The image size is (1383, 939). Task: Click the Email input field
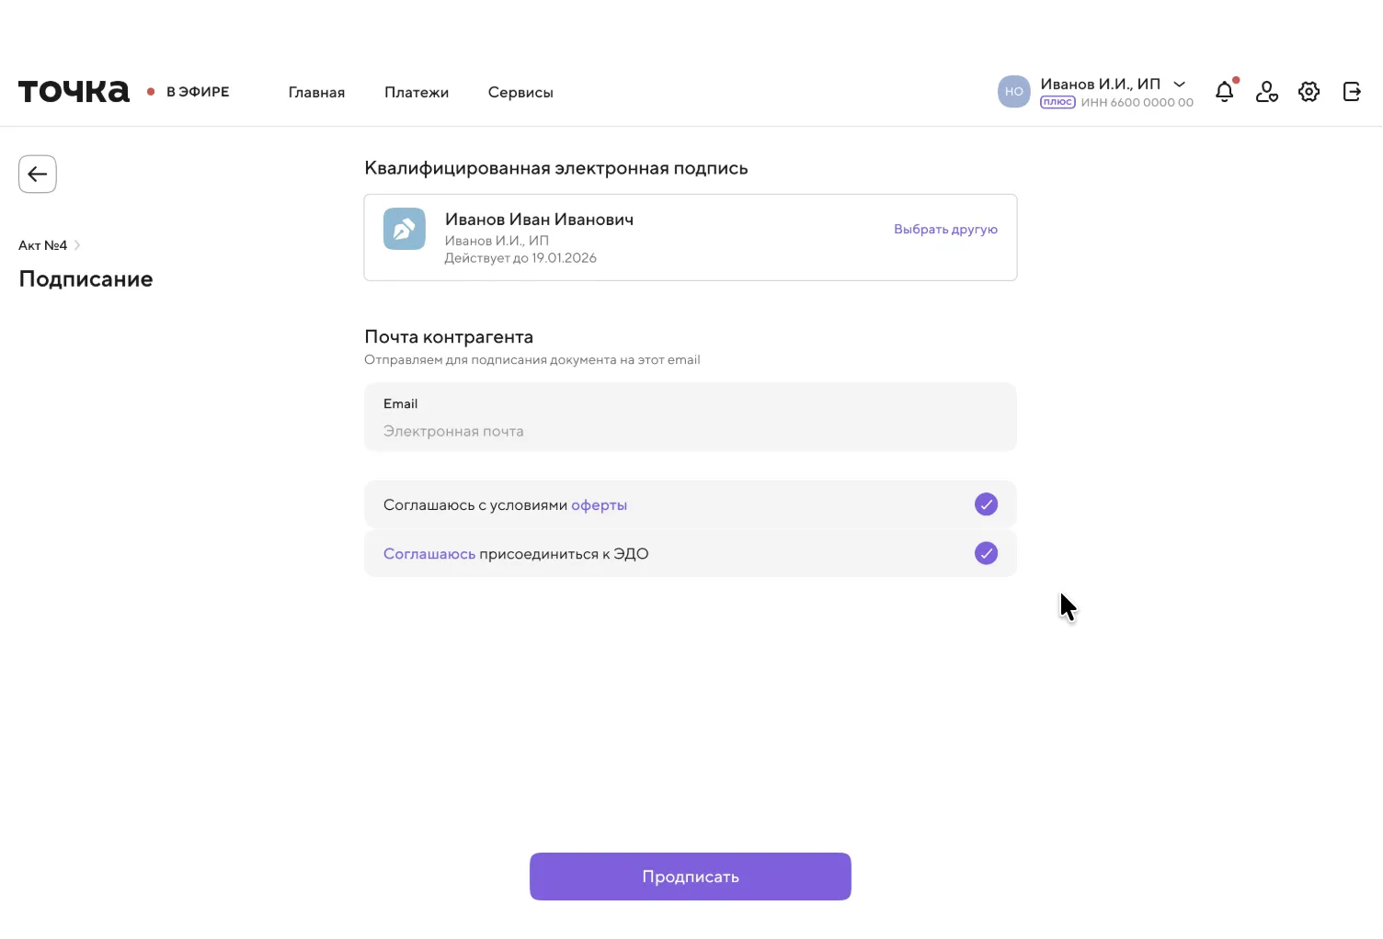pyautogui.click(x=691, y=430)
